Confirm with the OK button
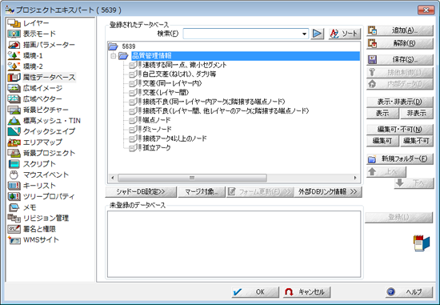The height and width of the screenshot is (305, 440). (x=255, y=292)
